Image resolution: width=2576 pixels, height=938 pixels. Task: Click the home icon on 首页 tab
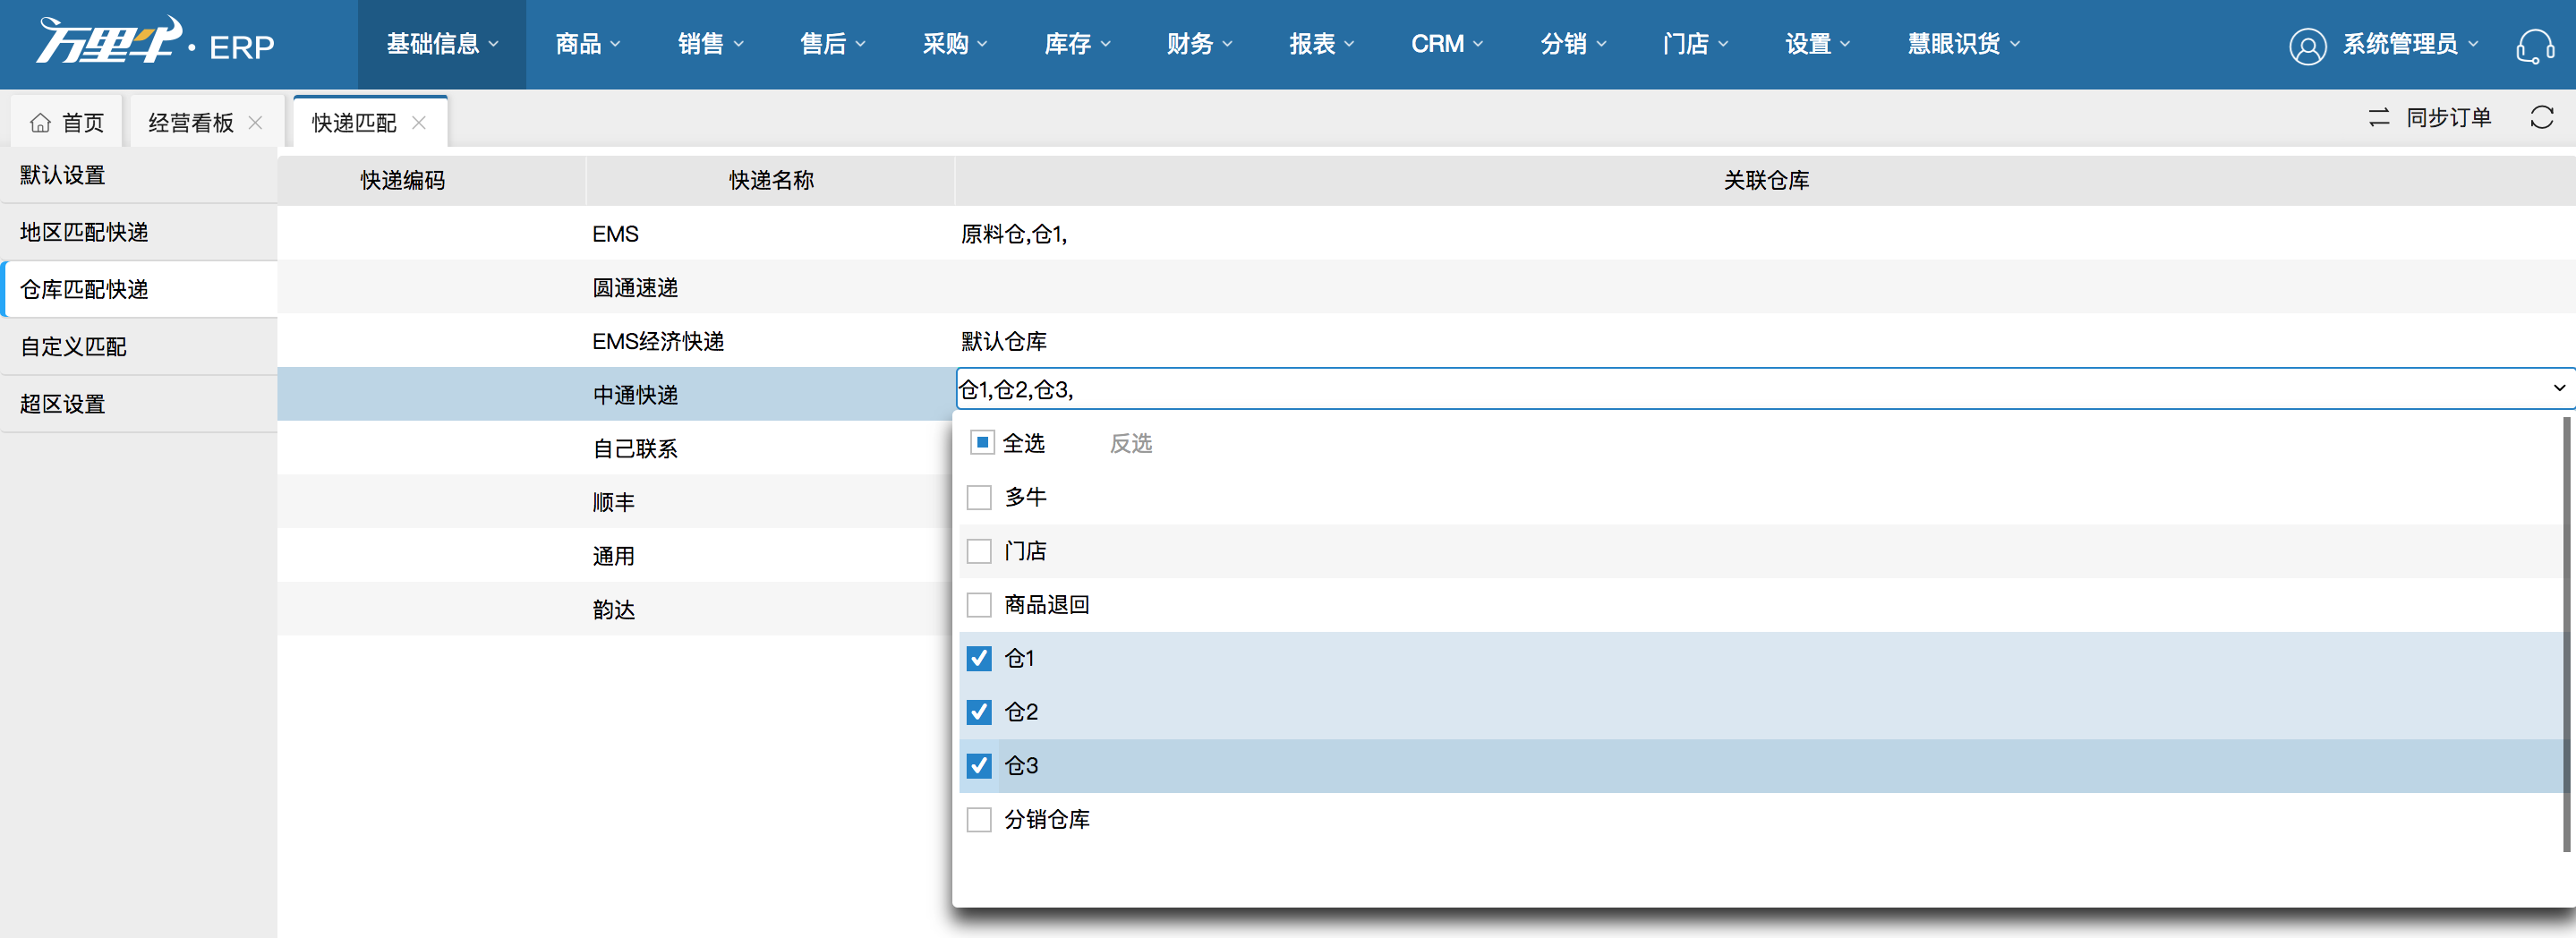pyautogui.click(x=40, y=123)
